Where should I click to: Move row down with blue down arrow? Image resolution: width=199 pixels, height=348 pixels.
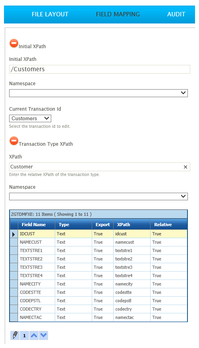tap(44, 335)
